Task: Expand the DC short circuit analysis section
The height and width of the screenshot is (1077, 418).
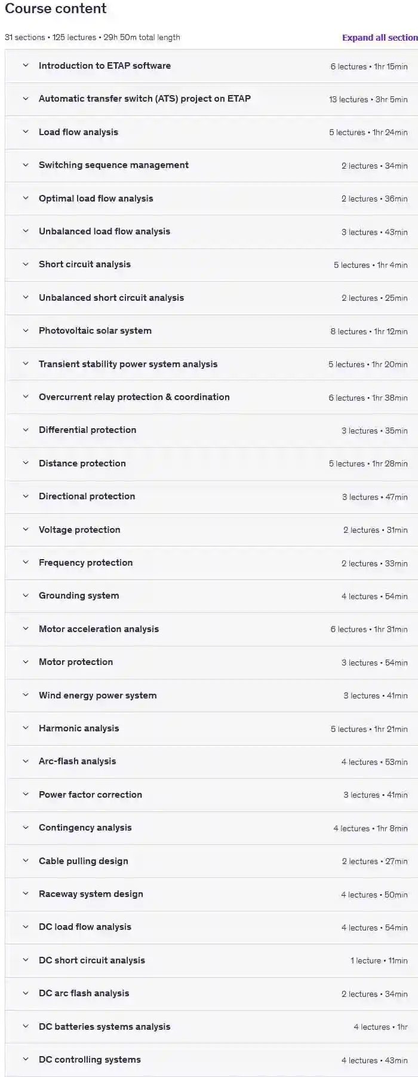Action: coord(91,960)
